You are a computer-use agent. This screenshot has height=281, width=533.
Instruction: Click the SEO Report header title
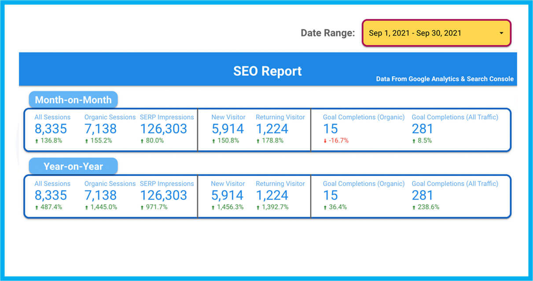267,71
